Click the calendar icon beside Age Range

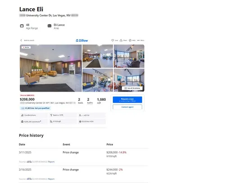[x=22, y=26]
